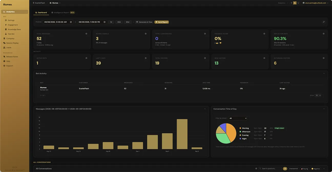Open the Show 10 rows dropdown
Screen dimensions: 332x172
(318, 95)
